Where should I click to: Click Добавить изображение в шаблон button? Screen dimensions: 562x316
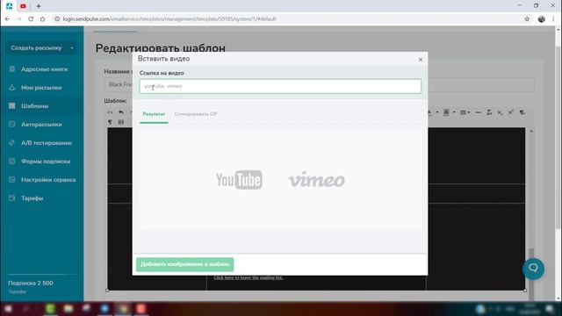click(184, 264)
